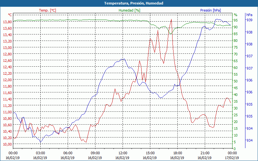Click green humidity axis value "60"

click(x=236, y=68)
